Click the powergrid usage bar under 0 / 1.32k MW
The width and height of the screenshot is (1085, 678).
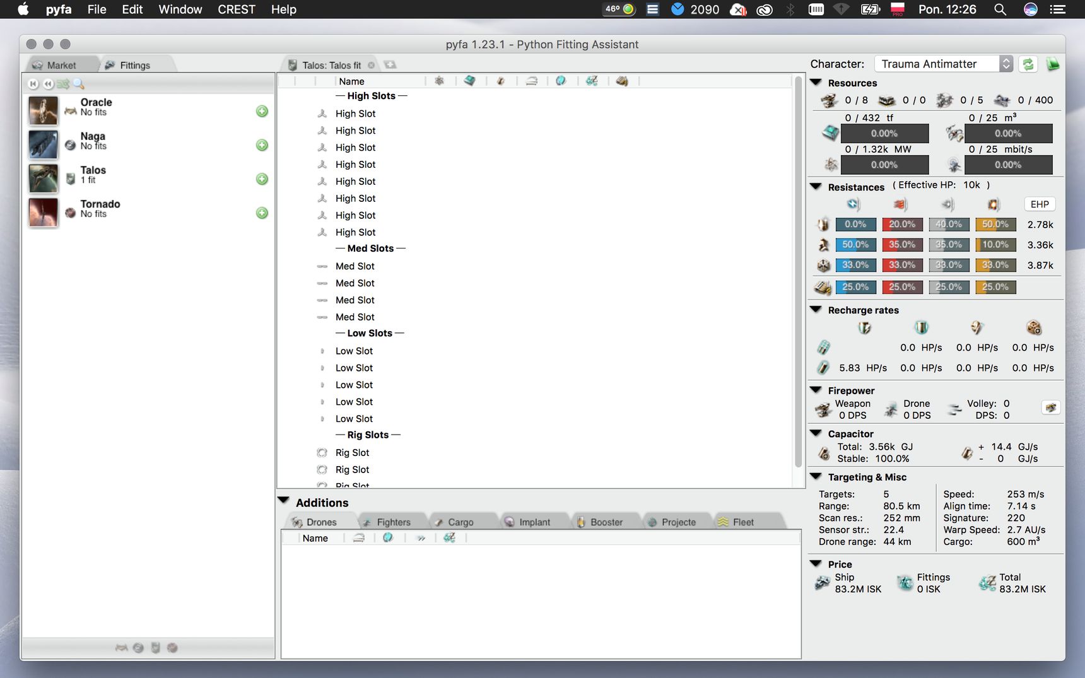[884, 165]
